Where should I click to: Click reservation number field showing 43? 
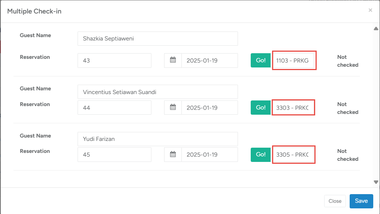114,60
